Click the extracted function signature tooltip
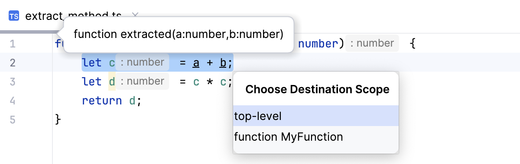The image size is (520, 164). [x=179, y=35]
